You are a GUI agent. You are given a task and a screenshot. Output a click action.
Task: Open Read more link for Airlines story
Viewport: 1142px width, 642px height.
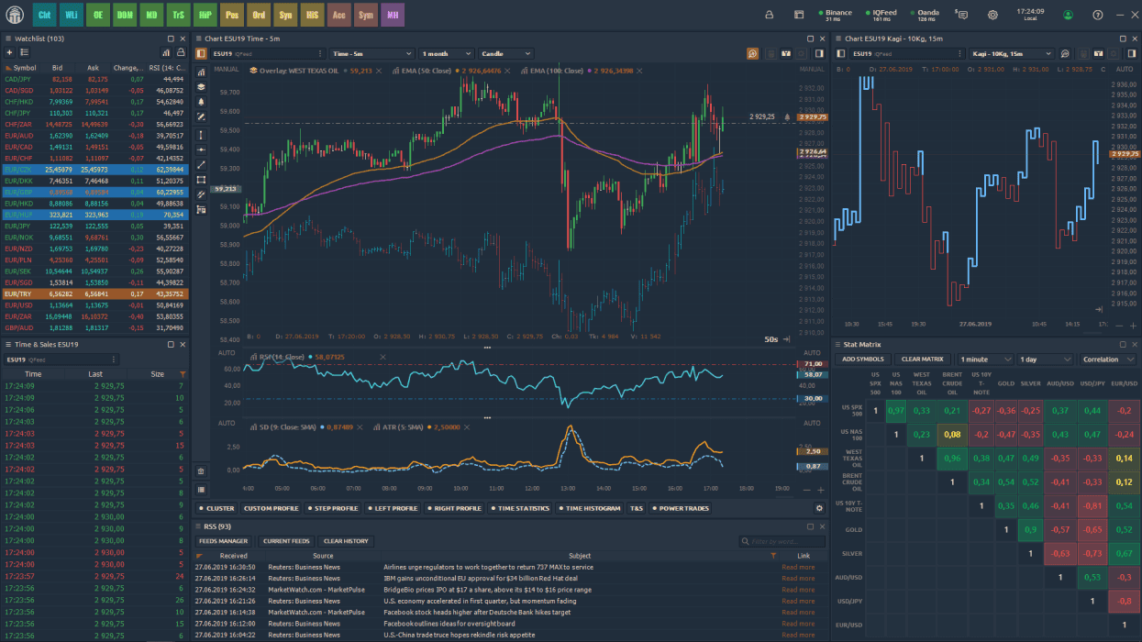tap(797, 567)
